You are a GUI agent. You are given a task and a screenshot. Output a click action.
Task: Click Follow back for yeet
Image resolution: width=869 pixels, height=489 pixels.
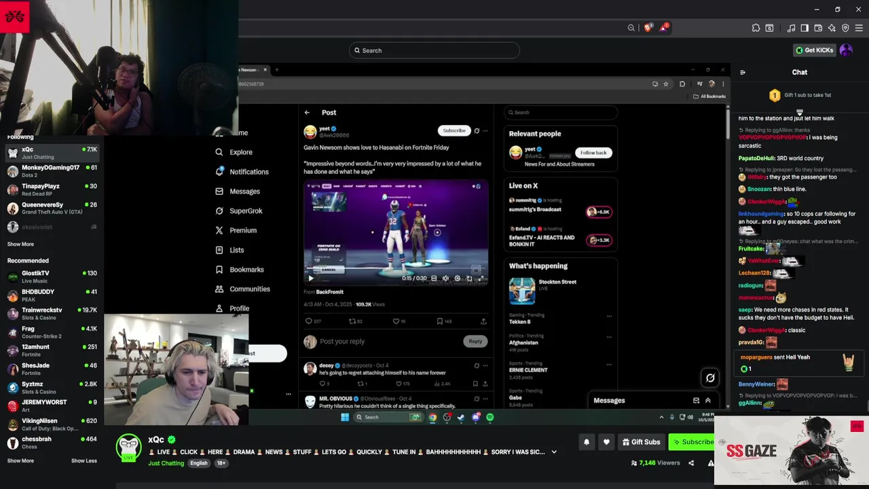593,153
